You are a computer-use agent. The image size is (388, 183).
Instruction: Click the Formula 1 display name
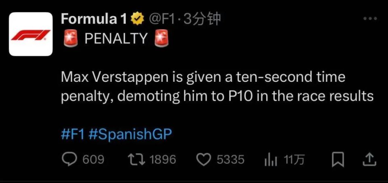tap(94, 18)
